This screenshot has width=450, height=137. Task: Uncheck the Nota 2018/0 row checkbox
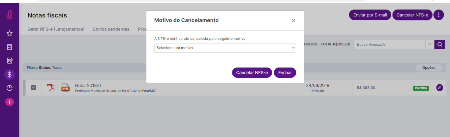[33, 88]
